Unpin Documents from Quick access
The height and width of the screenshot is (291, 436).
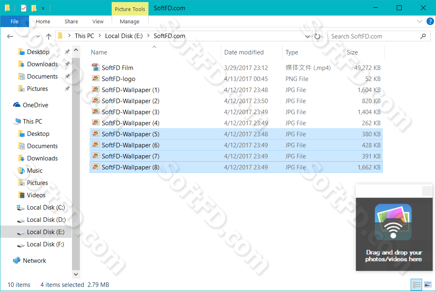(67, 76)
